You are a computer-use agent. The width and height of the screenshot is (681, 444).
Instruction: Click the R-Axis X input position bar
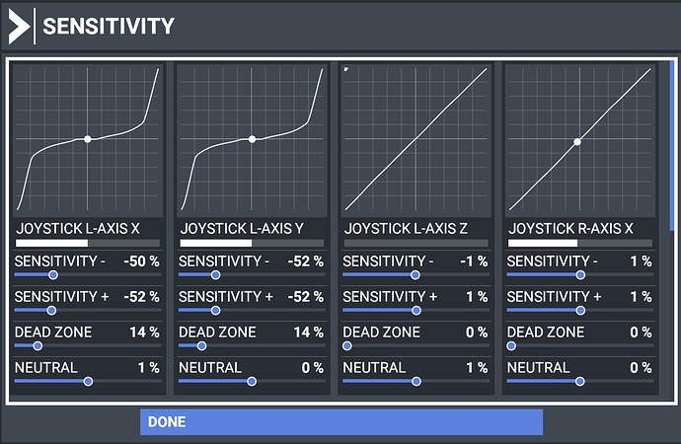coord(580,243)
